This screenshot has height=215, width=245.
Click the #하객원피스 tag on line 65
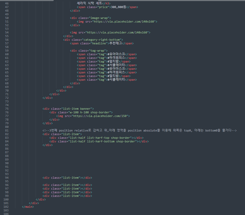(116, 72)
